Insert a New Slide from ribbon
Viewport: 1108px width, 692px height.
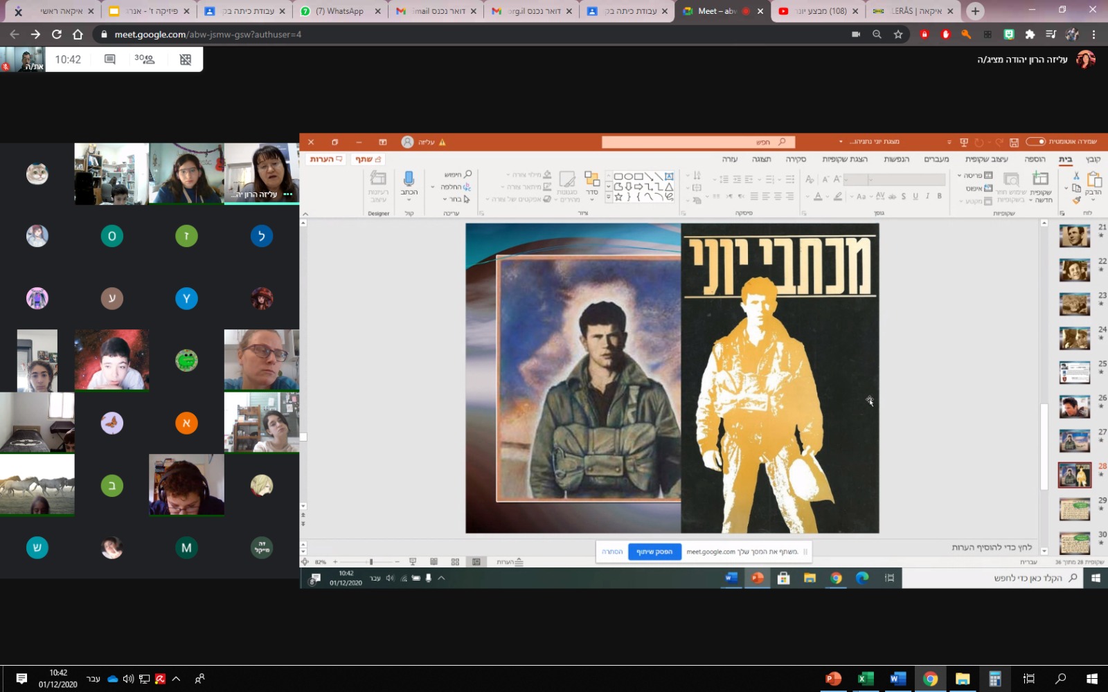click(x=1041, y=185)
